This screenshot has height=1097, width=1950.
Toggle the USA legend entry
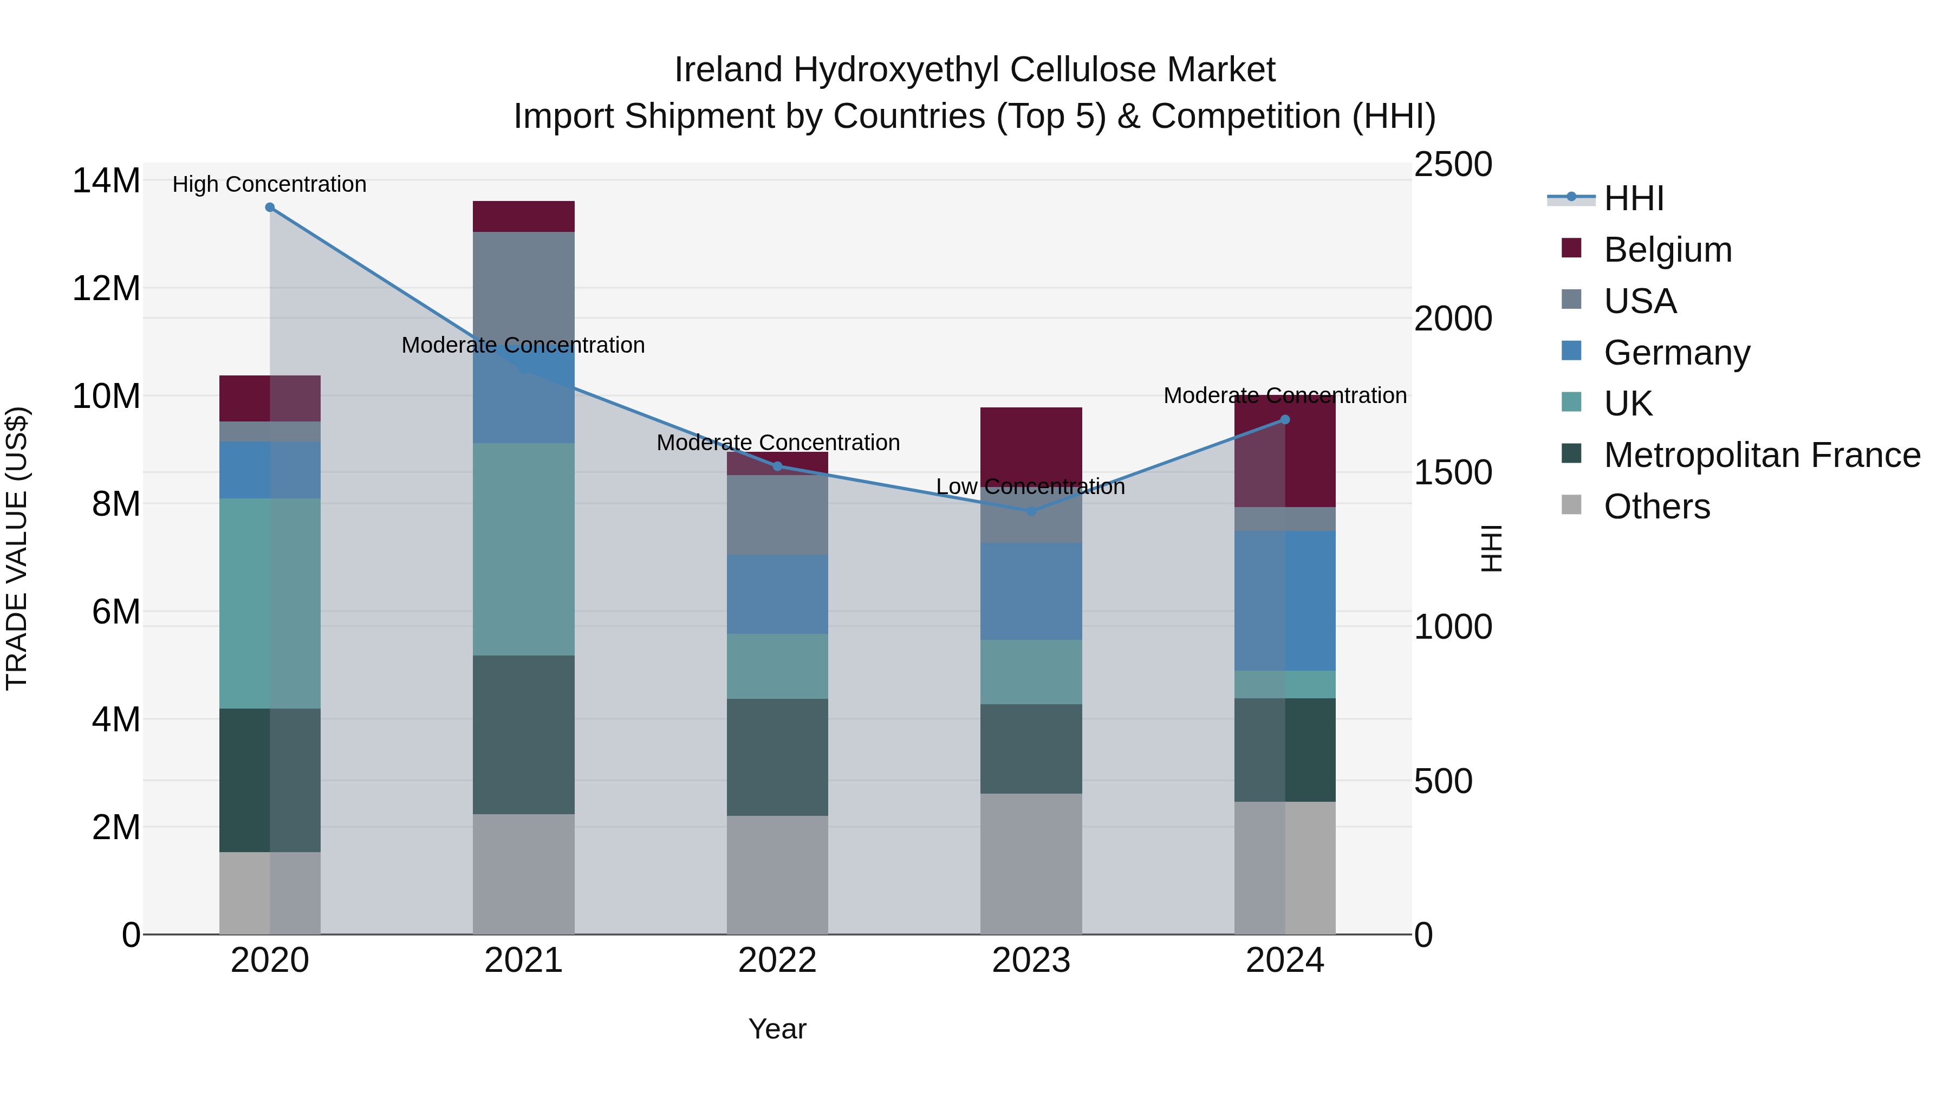point(1619,301)
